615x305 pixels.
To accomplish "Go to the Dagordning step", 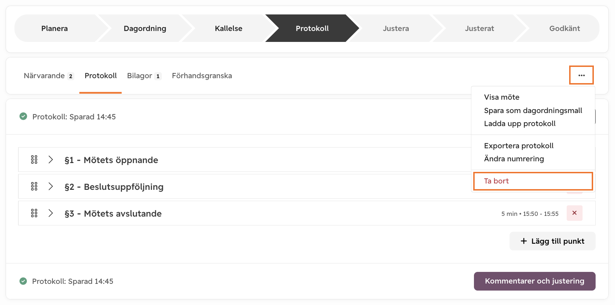I will pyautogui.click(x=145, y=29).
